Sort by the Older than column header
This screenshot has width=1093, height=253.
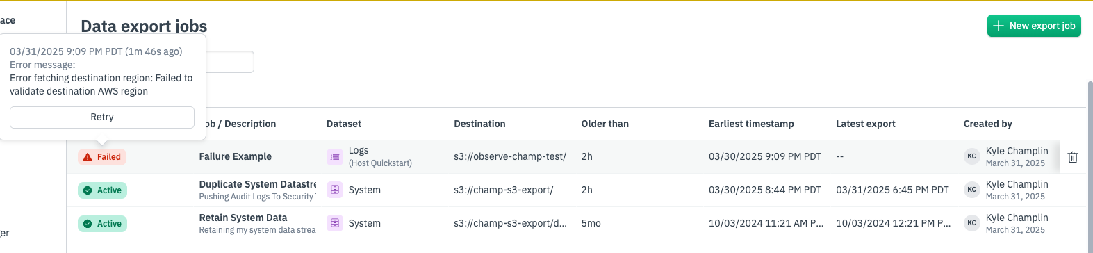(605, 124)
